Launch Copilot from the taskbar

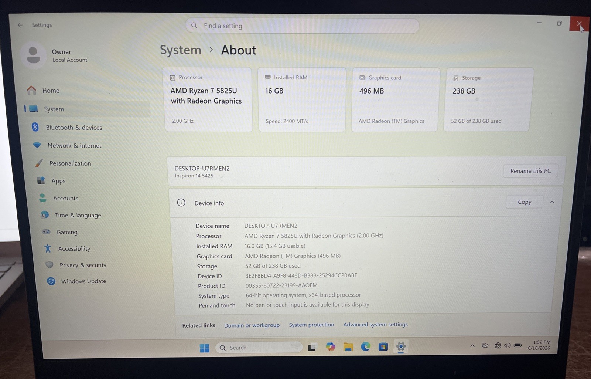(330, 347)
